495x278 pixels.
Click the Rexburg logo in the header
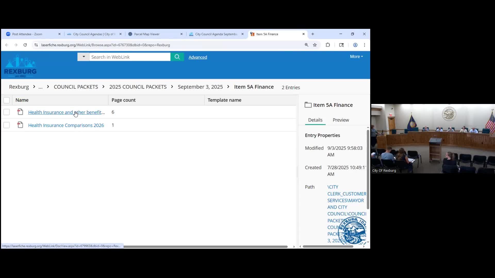tap(20, 66)
